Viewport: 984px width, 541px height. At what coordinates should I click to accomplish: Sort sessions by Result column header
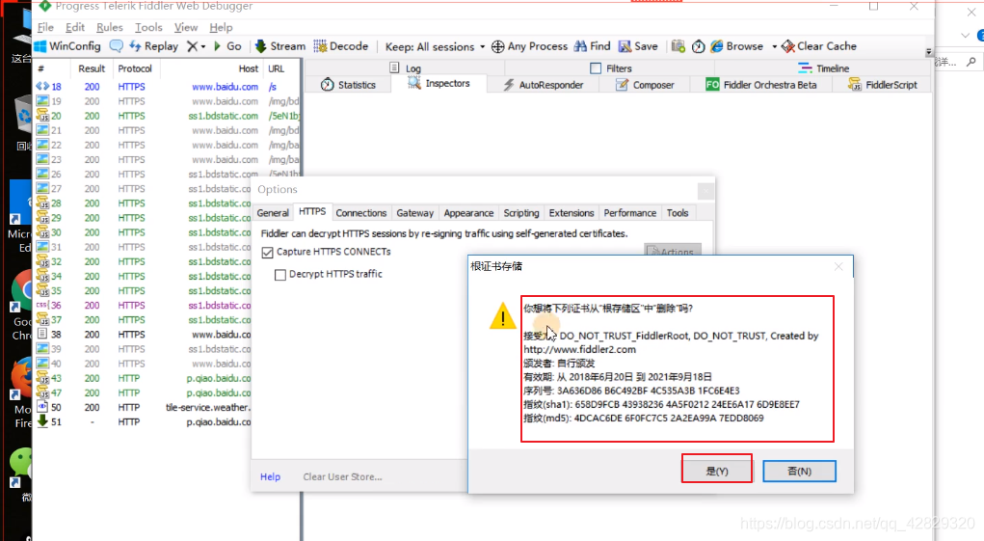point(92,69)
